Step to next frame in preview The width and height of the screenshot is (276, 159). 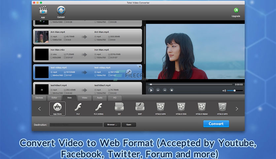tap(165, 90)
